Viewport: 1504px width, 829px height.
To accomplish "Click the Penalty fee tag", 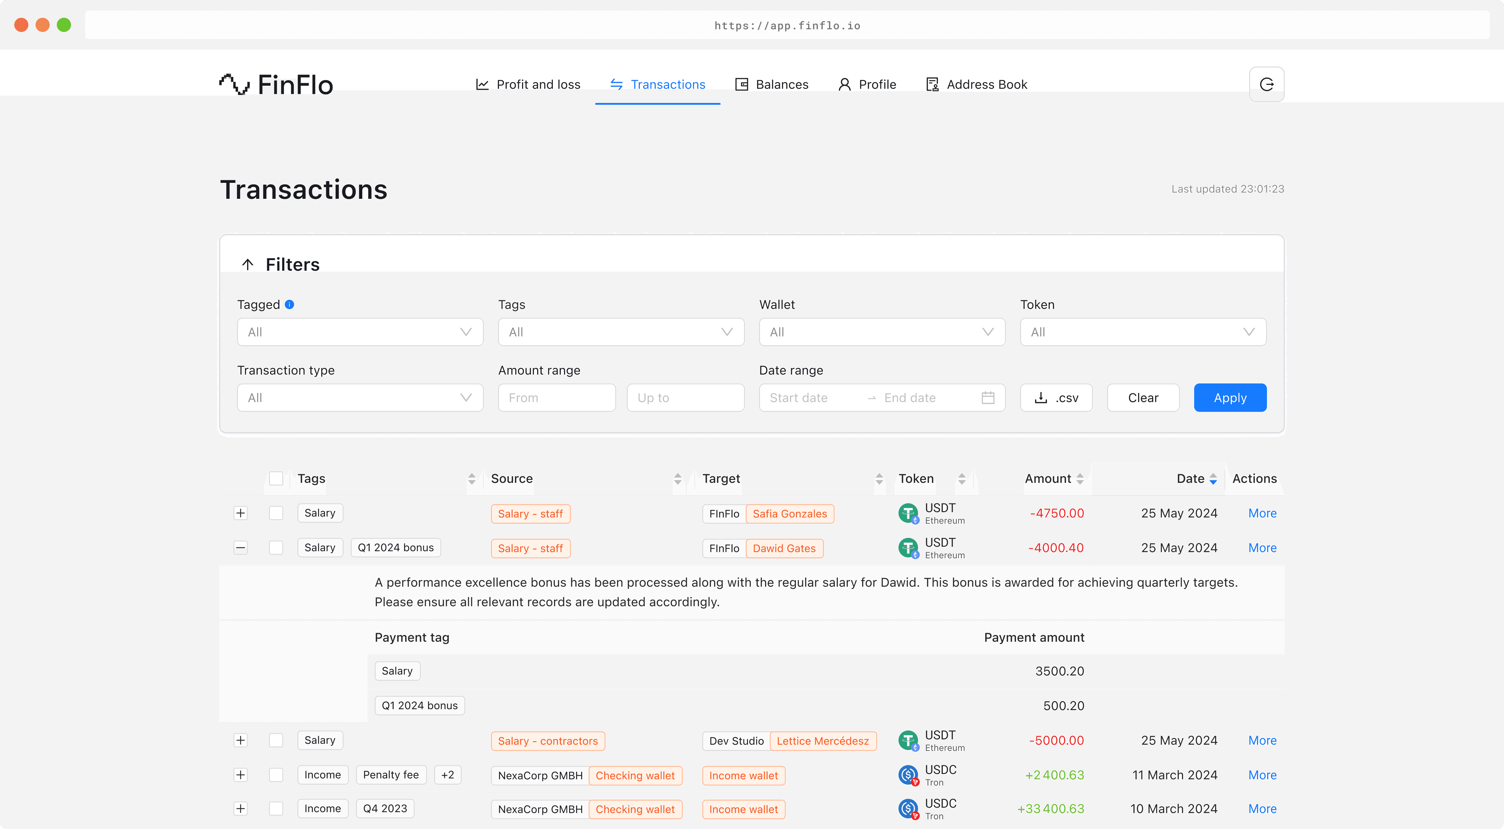I will [391, 775].
